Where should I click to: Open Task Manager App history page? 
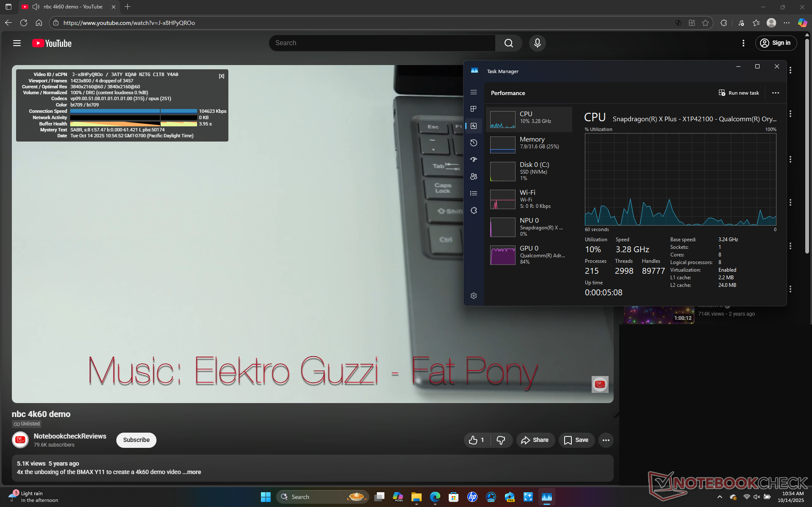(x=474, y=143)
